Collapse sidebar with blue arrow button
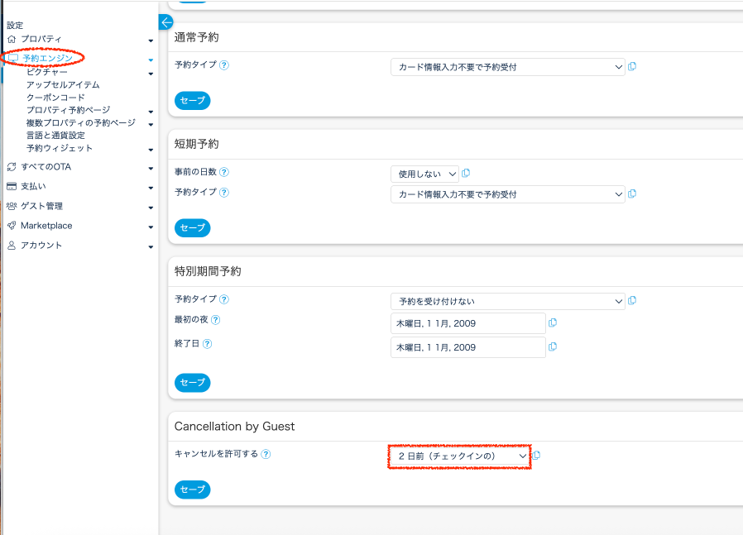 [166, 22]
